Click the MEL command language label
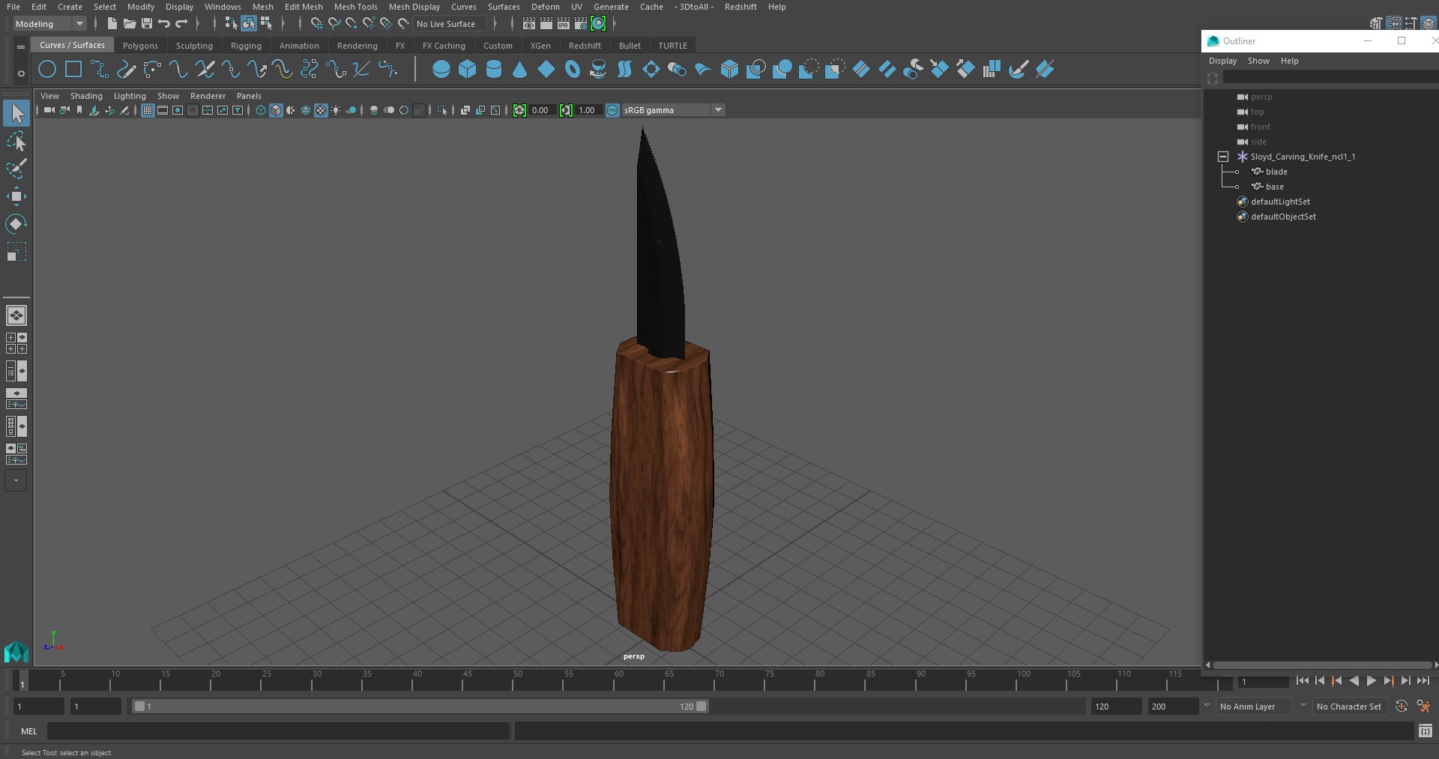This screenshot has width=1439, height=759. coord(29,731)
